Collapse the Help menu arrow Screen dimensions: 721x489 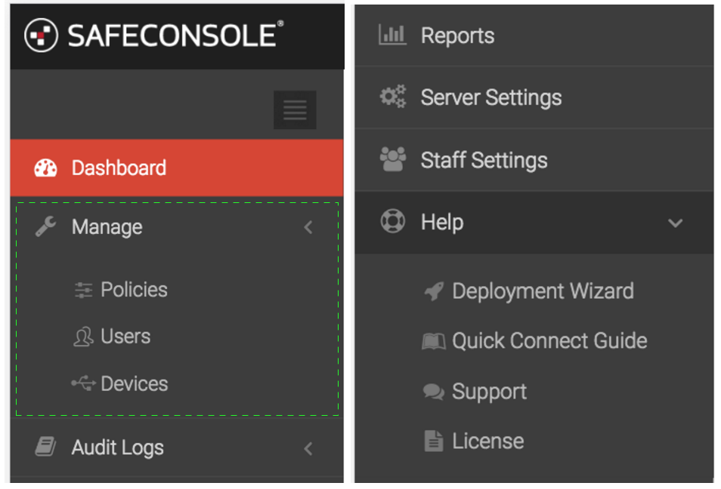click(x=675, y=223)
